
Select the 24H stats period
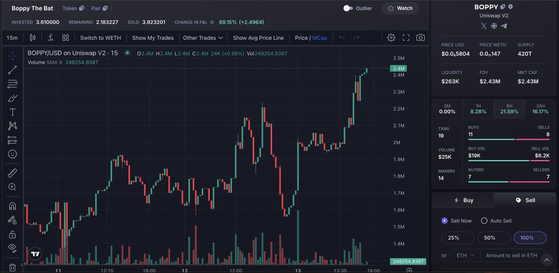point(540,109)
